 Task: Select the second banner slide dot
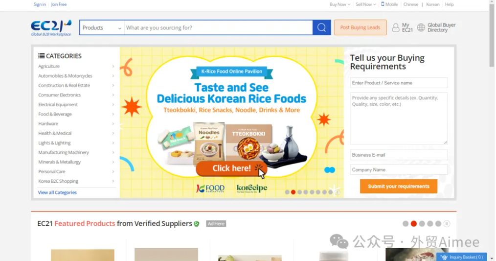pos(293,192)
